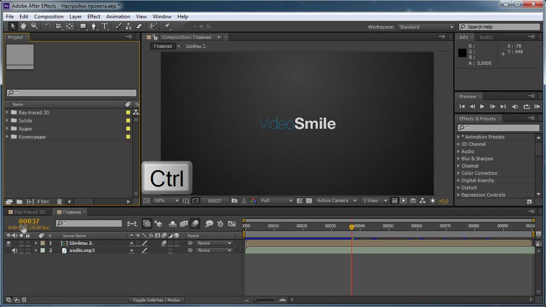
Task: Open Brainstorm icon in timeline
Action: pos(209,223)
